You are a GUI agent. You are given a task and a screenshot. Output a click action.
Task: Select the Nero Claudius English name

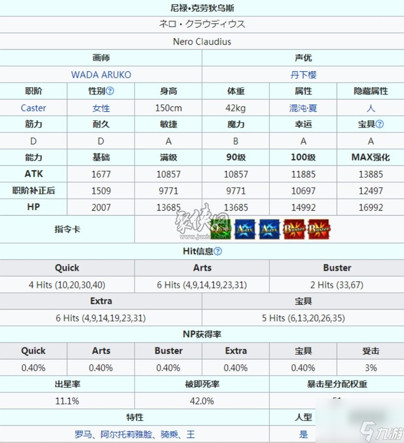click(x=202, y=41)
